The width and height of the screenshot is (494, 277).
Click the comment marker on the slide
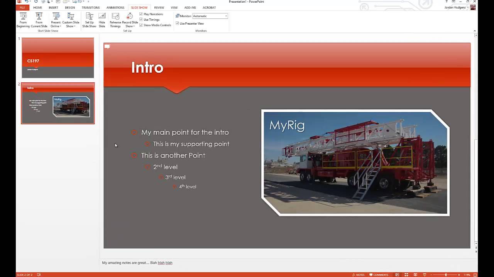107,47
